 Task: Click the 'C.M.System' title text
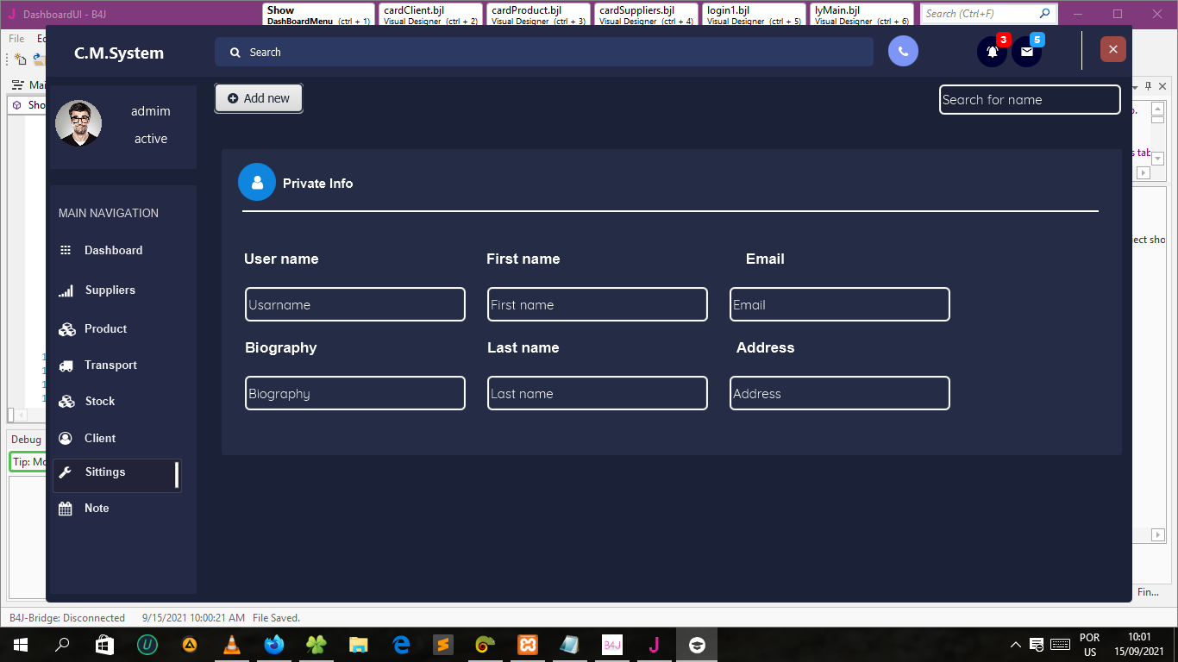(119, 53)
